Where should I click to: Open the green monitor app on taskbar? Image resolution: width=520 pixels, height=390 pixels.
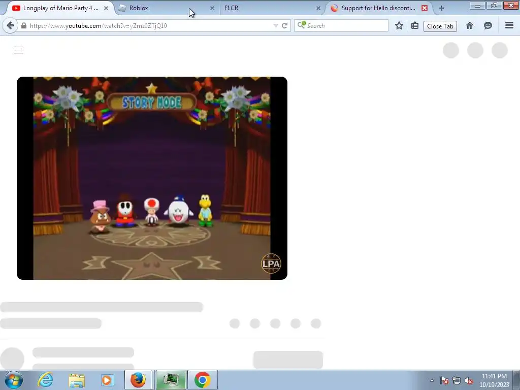pyautogui.click(x=171, y=380)
